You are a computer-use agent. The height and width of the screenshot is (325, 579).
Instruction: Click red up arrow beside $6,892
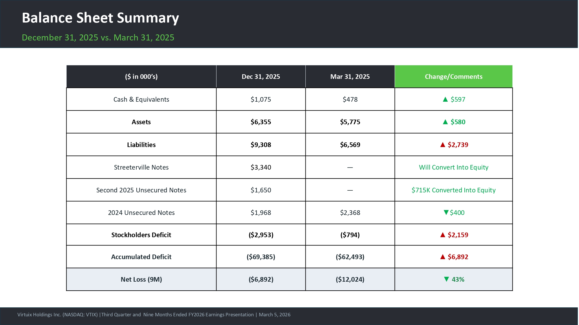click(x=443, y=257)
